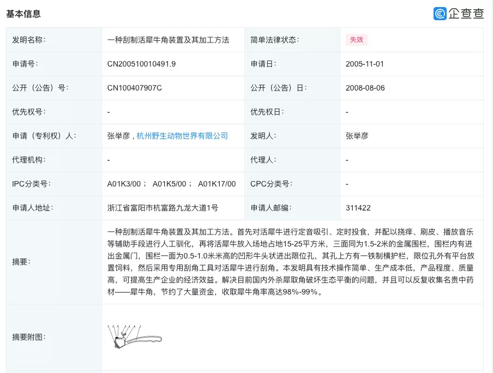The image size is (493, 373).
Task: Click the 失效 legal status badge
Action: coord(356,40)
